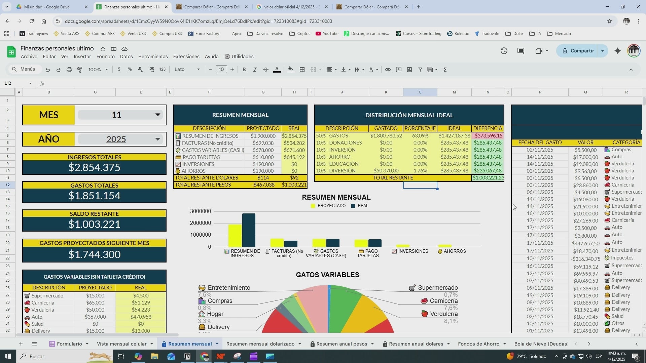Click the Compartir share button
This screenshot has width=646, height=363.
click(578, 51)
